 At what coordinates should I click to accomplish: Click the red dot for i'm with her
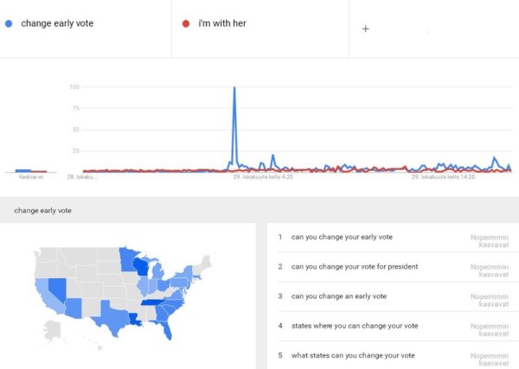(x=186, y=23)
